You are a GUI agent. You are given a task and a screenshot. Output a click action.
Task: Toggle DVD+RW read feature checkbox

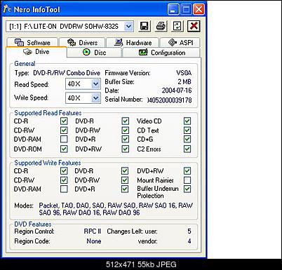(x=126, y=149)
